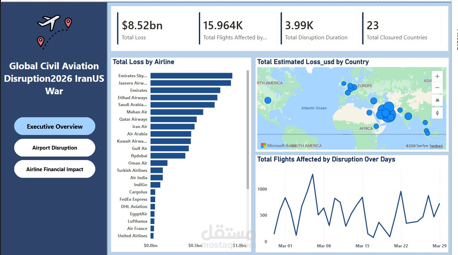Click the map zoom out minus button
Screen dimensions: 458x255
pyautogui.click(x=437, y=88)
